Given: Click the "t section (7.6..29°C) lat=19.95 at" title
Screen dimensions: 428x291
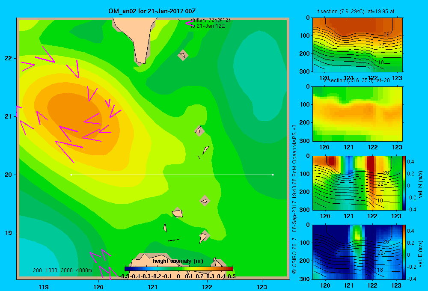Looking at the screenshot, I should point(356,12).
